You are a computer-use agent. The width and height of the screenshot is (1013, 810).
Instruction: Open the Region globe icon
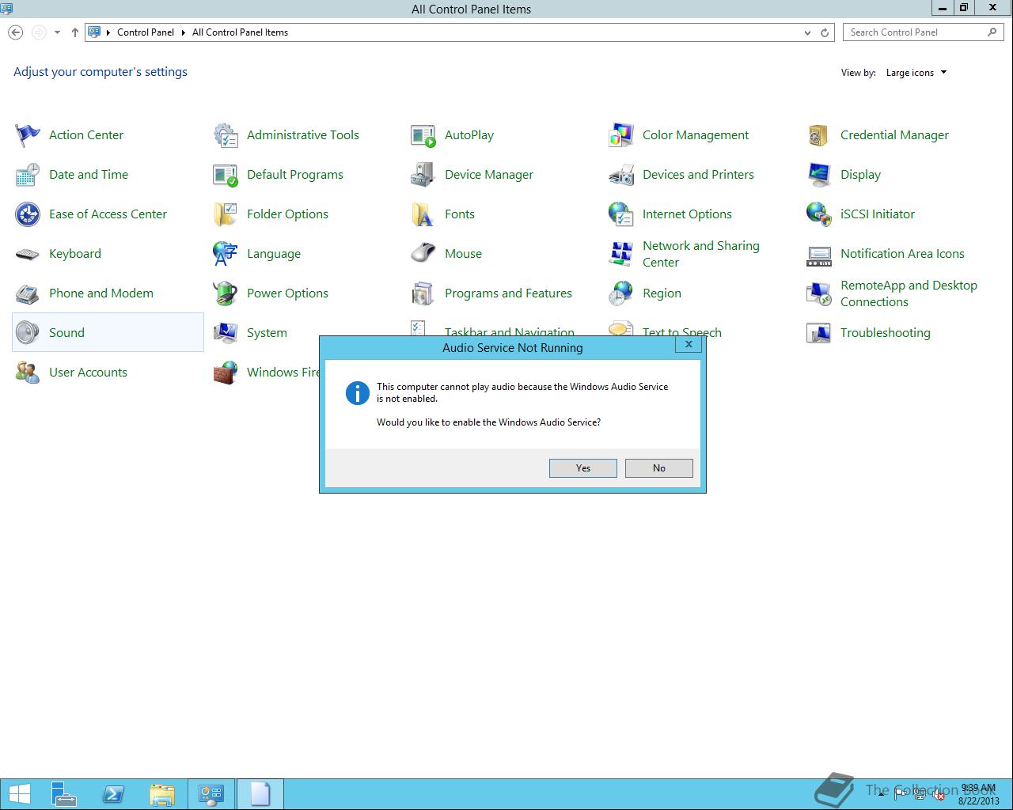click(x=621, y=293)
